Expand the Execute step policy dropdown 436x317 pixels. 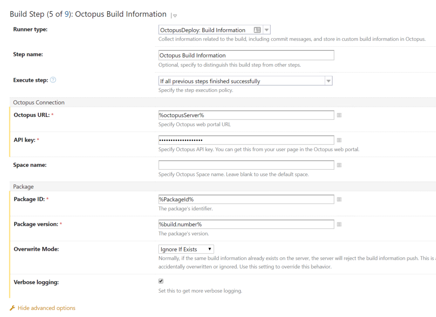click(328, 81)
